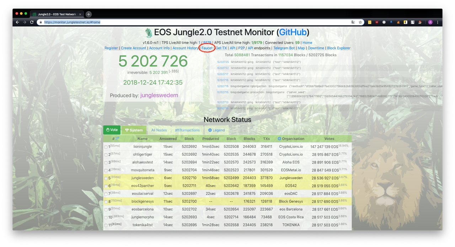Viewport: 455px width, 247px height.
Task: Open the All Nodes tab
Action: 159,130
